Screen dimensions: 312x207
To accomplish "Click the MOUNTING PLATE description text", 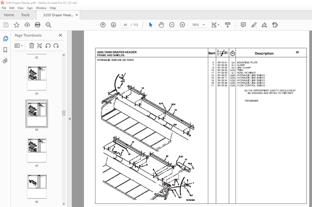I will click(247, 63).
